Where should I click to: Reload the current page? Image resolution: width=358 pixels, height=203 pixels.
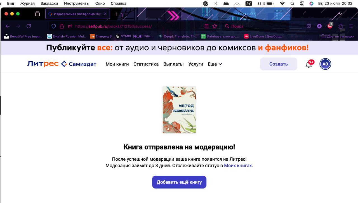click(x=29, y=26)
